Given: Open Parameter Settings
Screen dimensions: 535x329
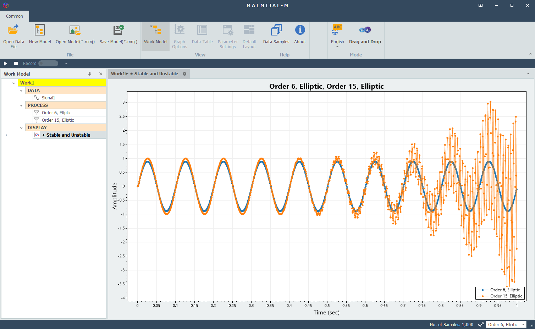Looking at the screenshot, I should [x=228, y=36].
